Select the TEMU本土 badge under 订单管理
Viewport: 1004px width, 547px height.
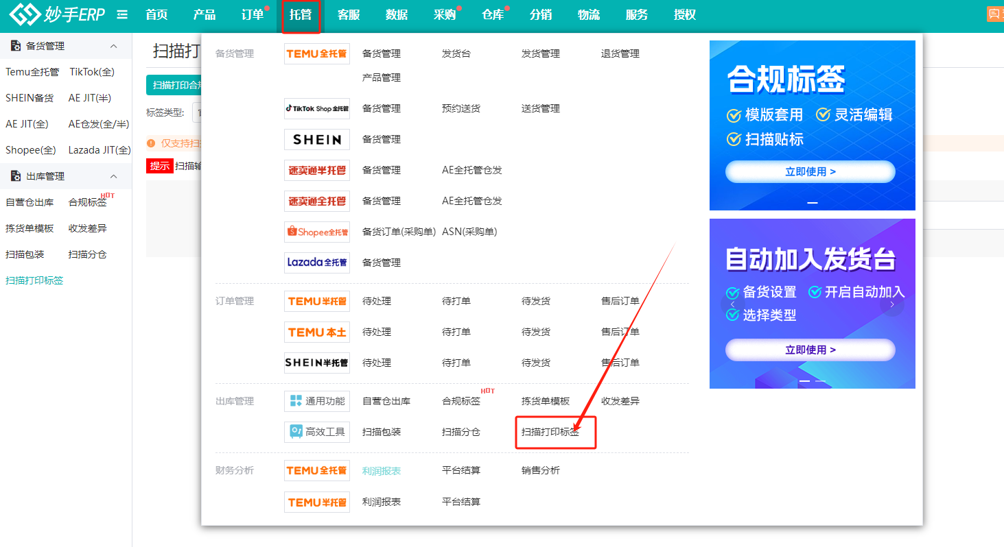coord(316,332)
